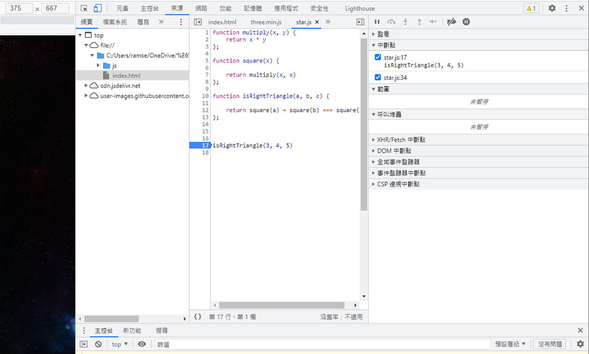The height and width of the screenshot is (354, 589).
Task: Click the step out of function icon
Action: pos(419,22)
